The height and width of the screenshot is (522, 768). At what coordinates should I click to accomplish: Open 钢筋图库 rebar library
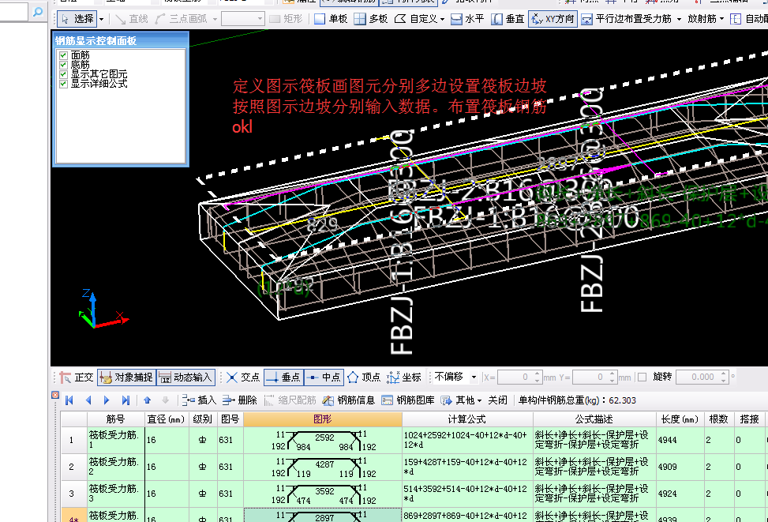pyautogui.click(x=408, y=400)
